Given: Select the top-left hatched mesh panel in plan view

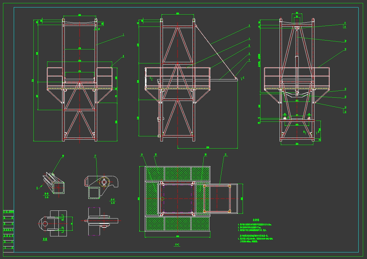Looking at the screenshot, I should click(154, 173).
